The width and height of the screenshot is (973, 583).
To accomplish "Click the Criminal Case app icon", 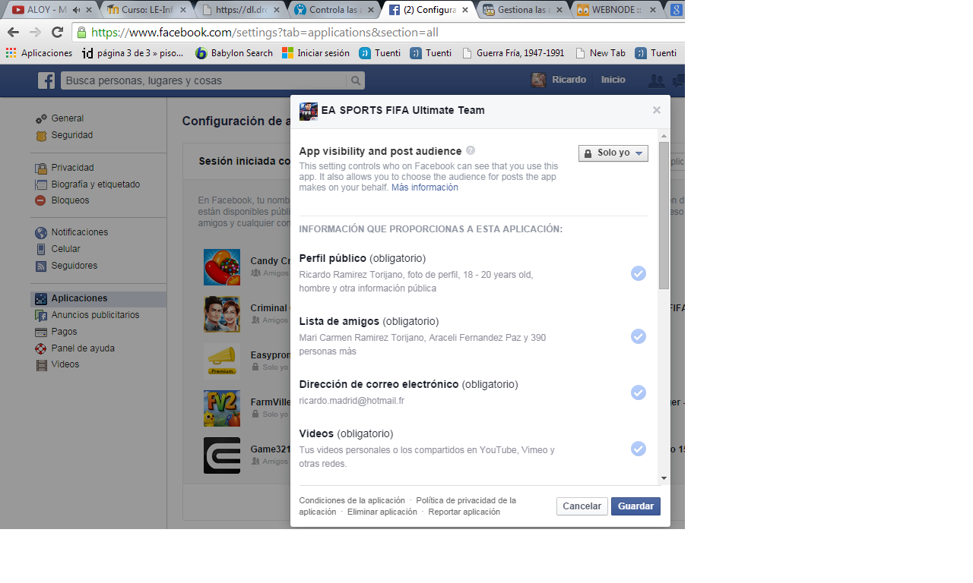I will tap(222, 314).
